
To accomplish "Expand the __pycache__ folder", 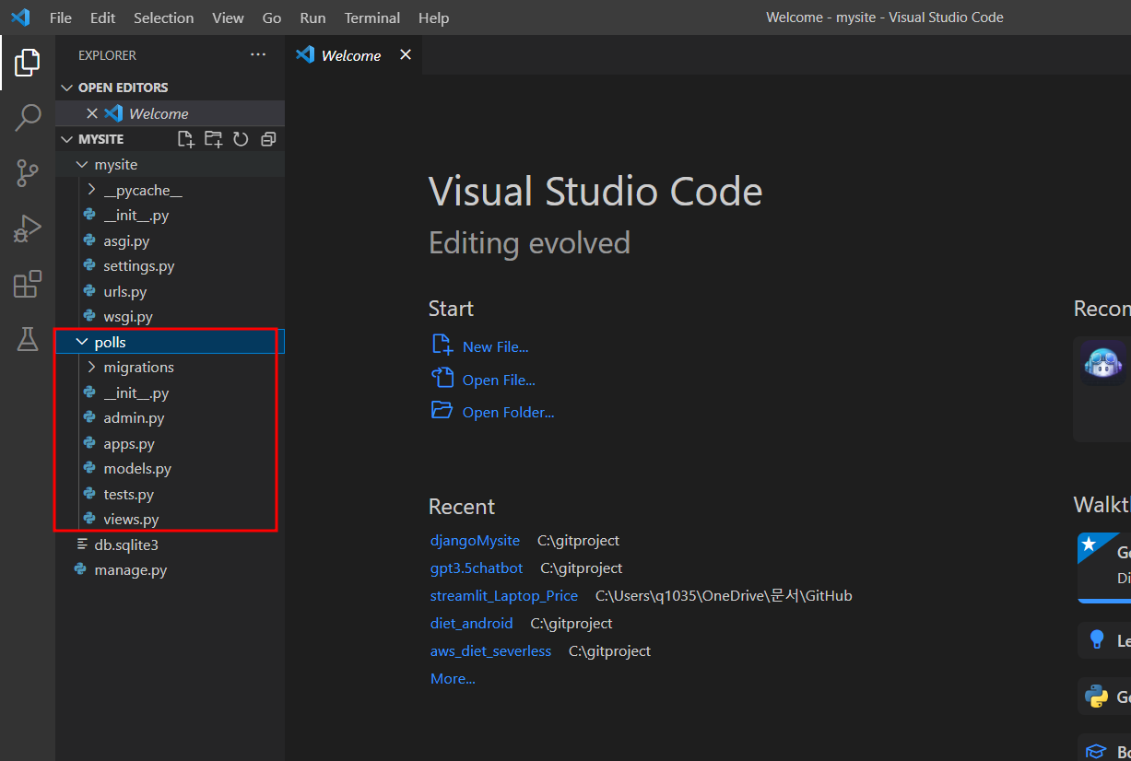I will (x=91, y=190).
